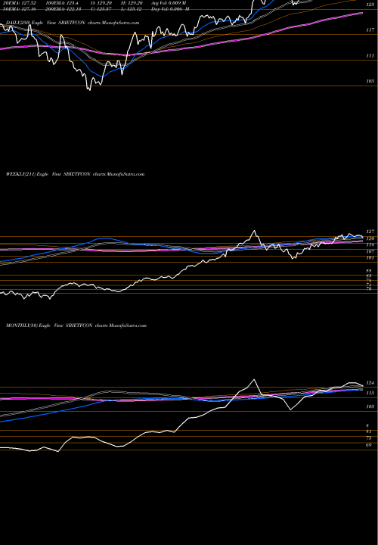Image resolution: width=378 pixels, height=545 pixels.
Task: Click the 124 price label on monthly chart
Action: (x=370, y=383)
